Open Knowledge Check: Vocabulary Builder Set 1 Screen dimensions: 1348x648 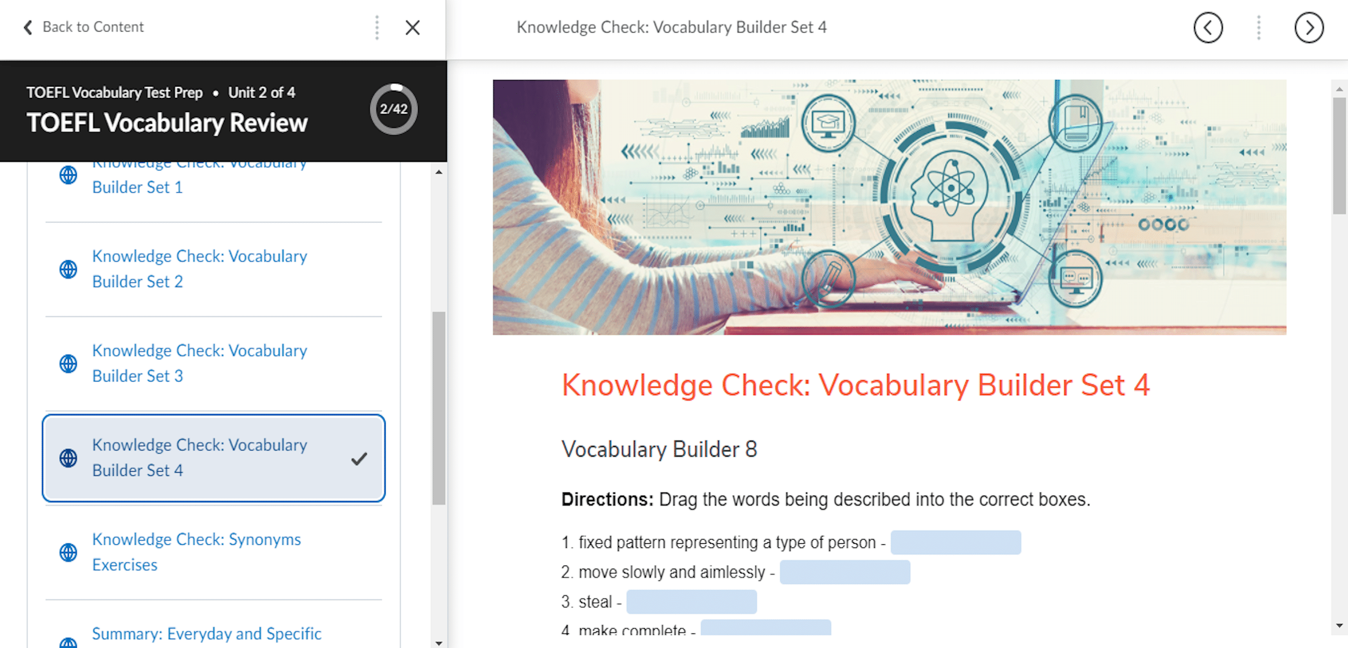coord(137,187)
